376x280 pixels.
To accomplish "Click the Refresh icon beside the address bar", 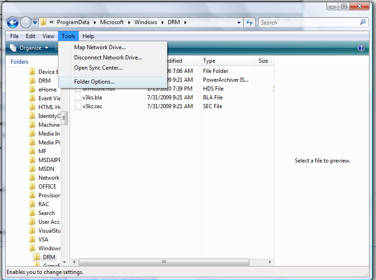I will coord(249,22).
